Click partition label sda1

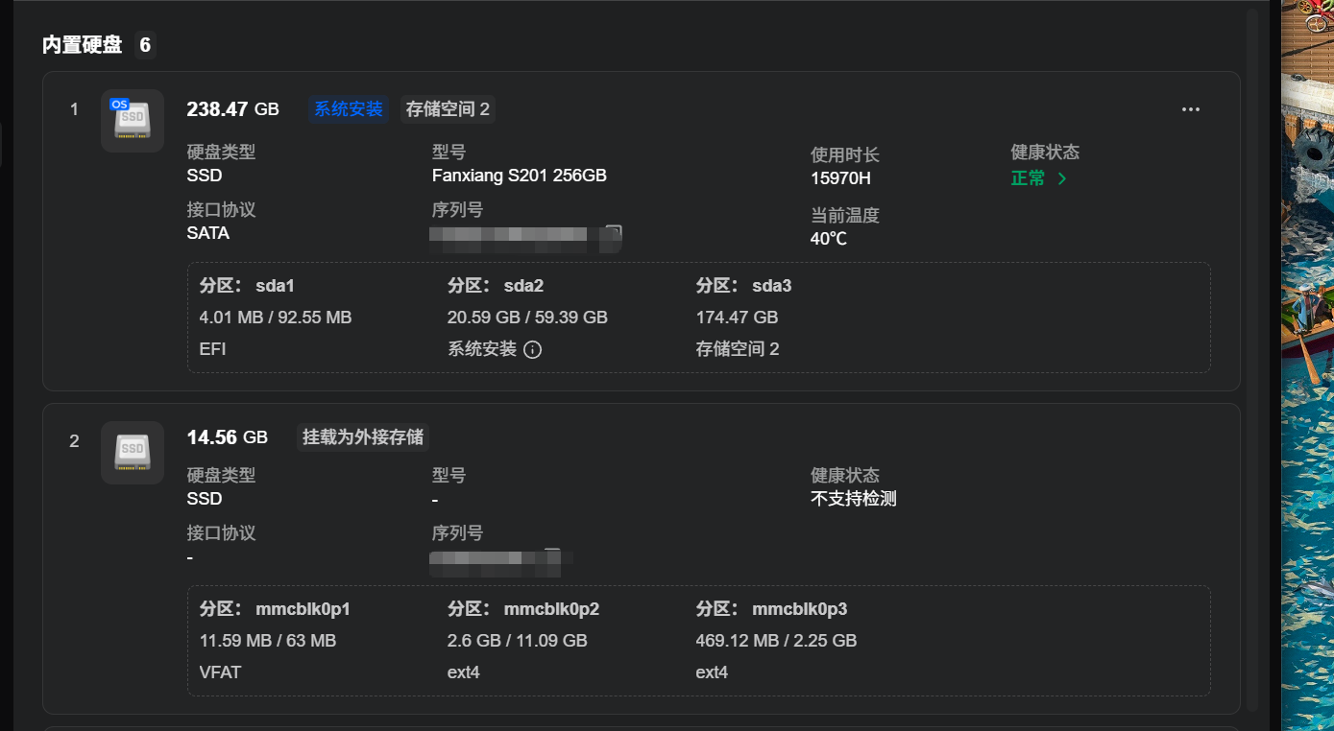click(x=275, y=286)
